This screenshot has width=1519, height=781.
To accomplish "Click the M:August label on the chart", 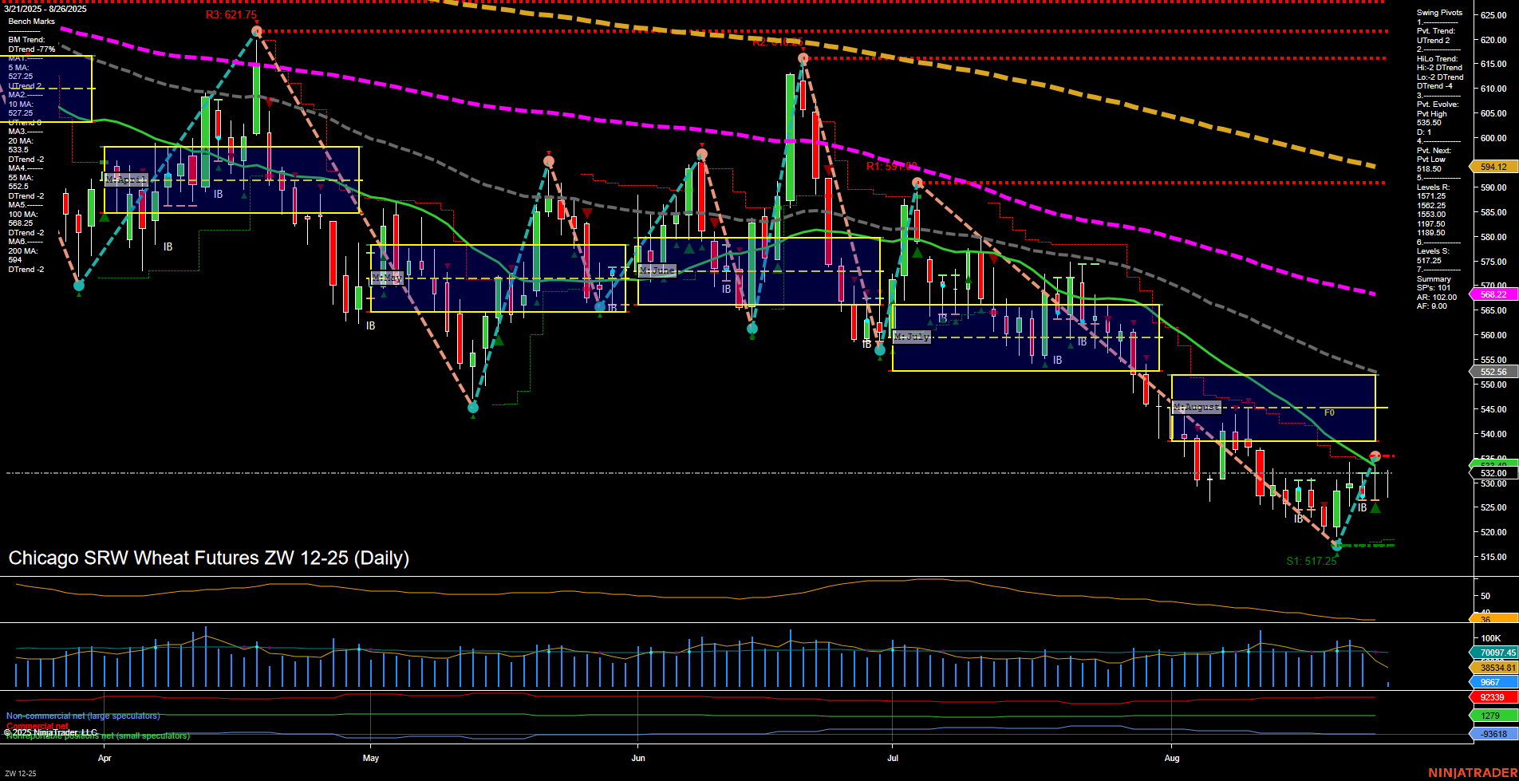I will click(x=1195, y=407).
